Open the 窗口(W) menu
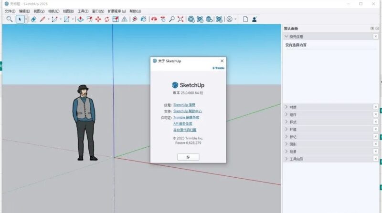The image size is (382, 213). 98,11
